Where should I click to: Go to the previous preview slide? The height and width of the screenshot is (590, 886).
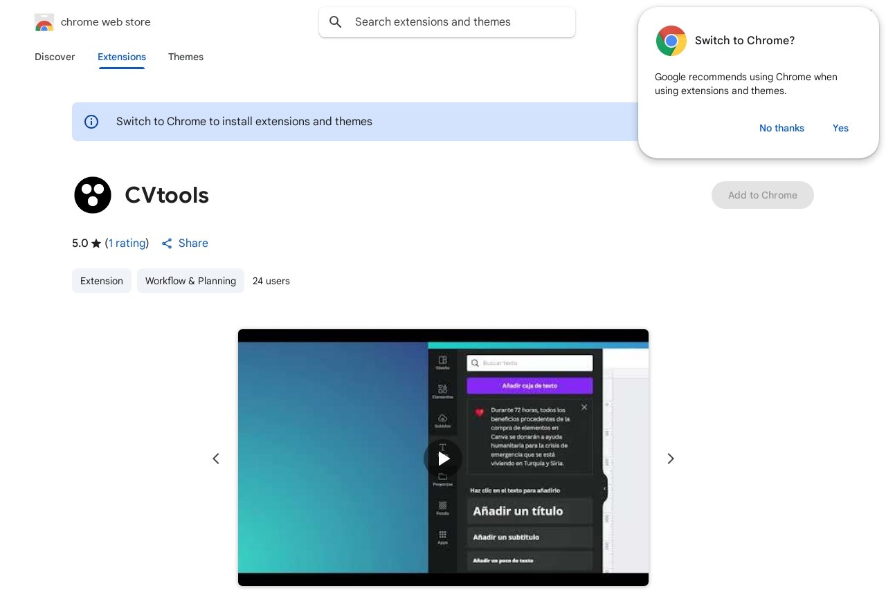click(x=216, y=459)
